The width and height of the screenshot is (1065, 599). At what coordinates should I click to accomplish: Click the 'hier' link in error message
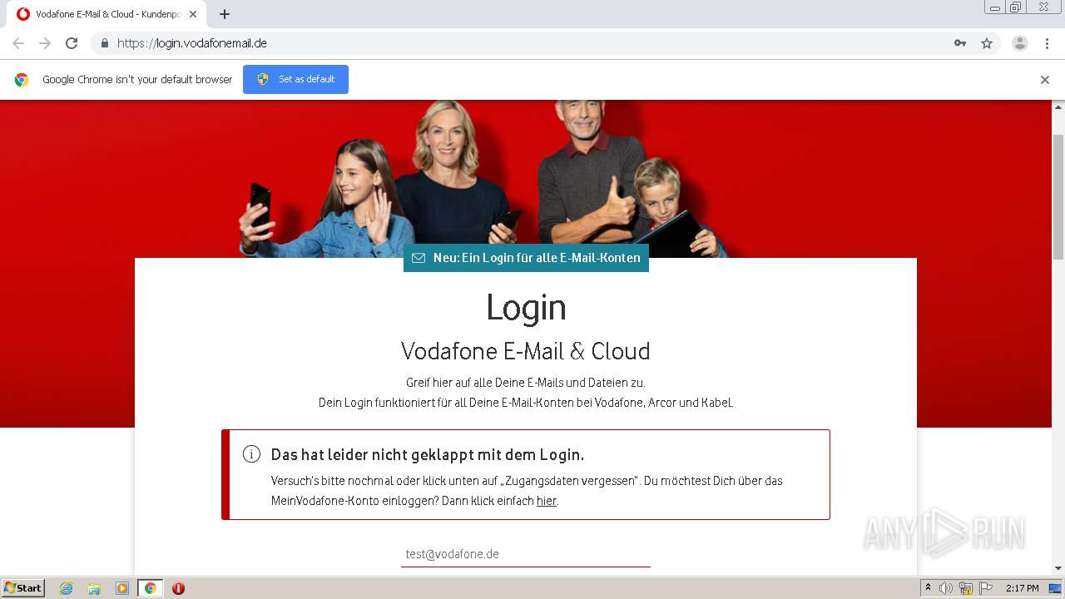coord(546,501)
